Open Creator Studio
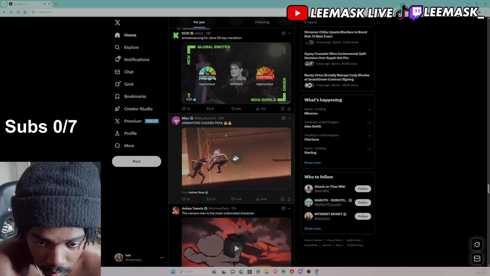490x276 pixels. tap(134, 108)
